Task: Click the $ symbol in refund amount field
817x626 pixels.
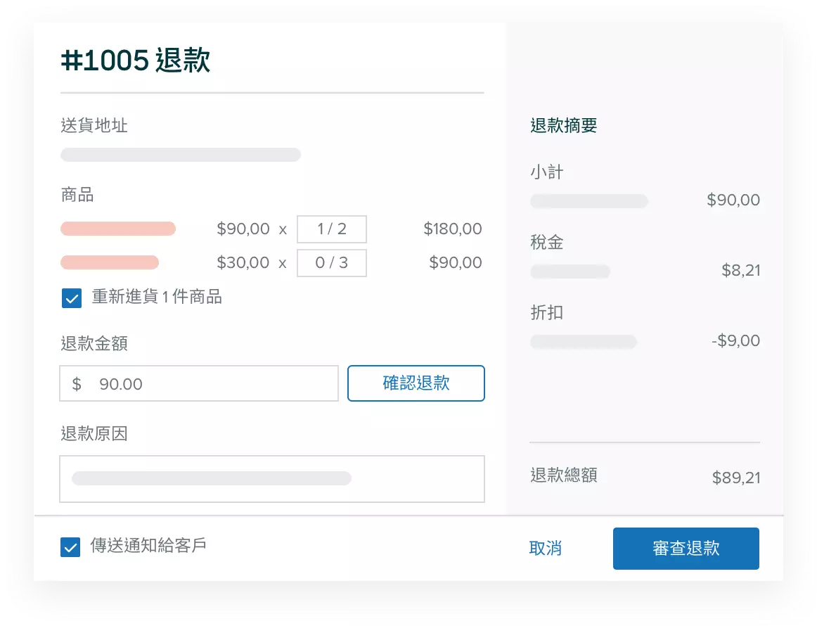Action: [77, 384]
